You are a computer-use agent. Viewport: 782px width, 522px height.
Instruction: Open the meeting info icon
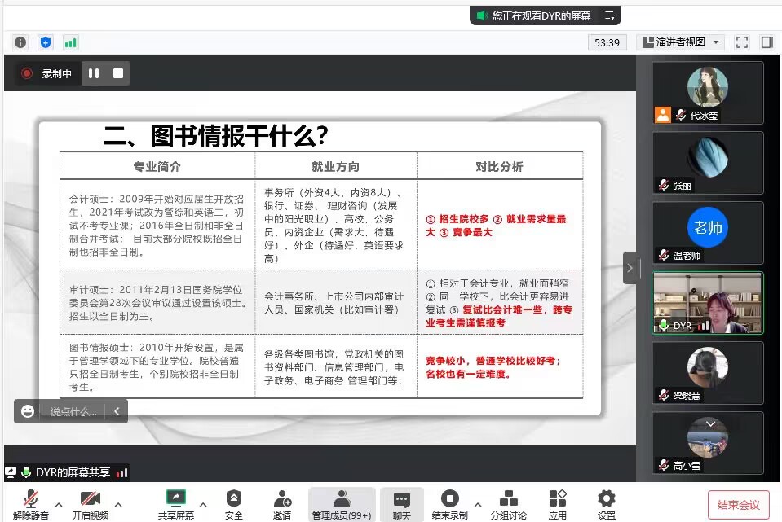tap(20, 42)
